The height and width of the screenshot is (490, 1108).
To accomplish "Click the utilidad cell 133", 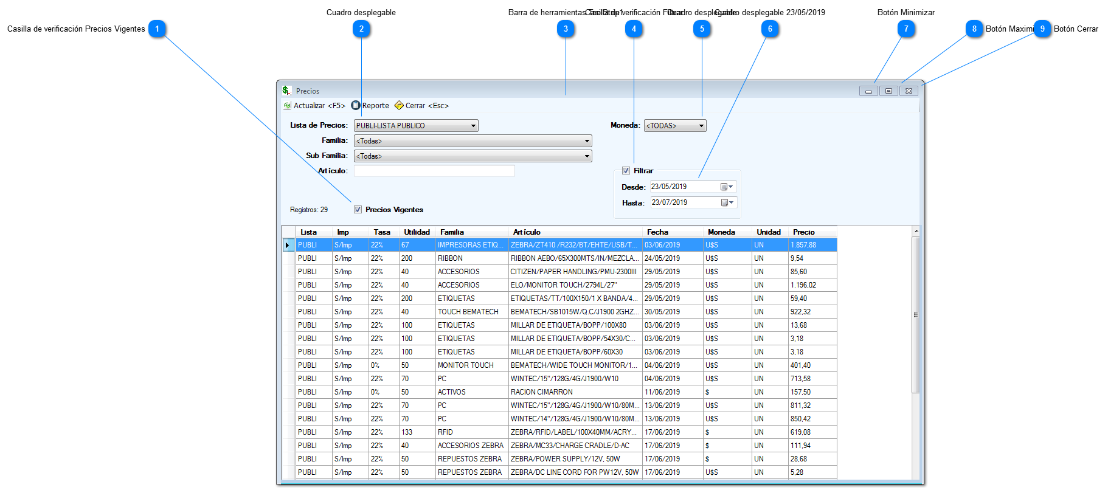I will 417,432.
